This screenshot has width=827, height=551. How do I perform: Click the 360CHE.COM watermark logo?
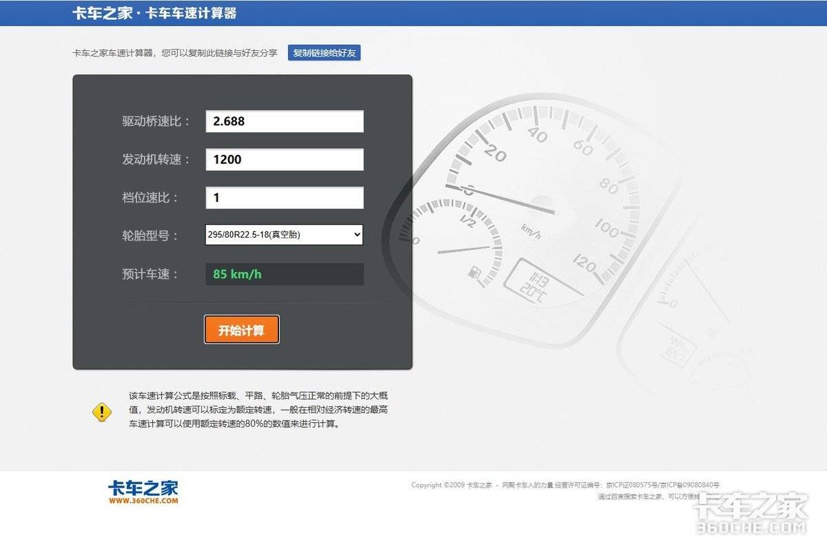pos(751,514)
